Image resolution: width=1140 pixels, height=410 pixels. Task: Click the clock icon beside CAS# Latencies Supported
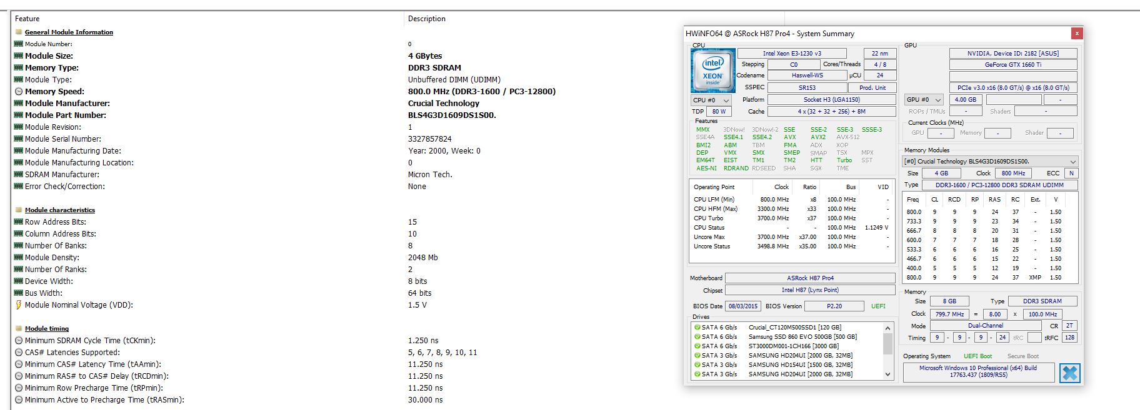pos(18,353)
